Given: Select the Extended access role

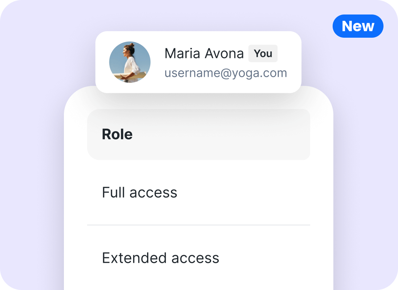Looking at the screenshot, I should (x=161, y=258).
